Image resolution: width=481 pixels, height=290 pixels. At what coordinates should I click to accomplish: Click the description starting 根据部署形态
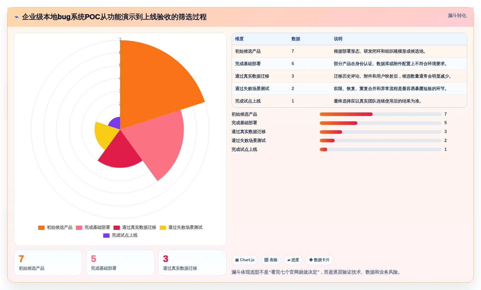[x=380, y=51]
